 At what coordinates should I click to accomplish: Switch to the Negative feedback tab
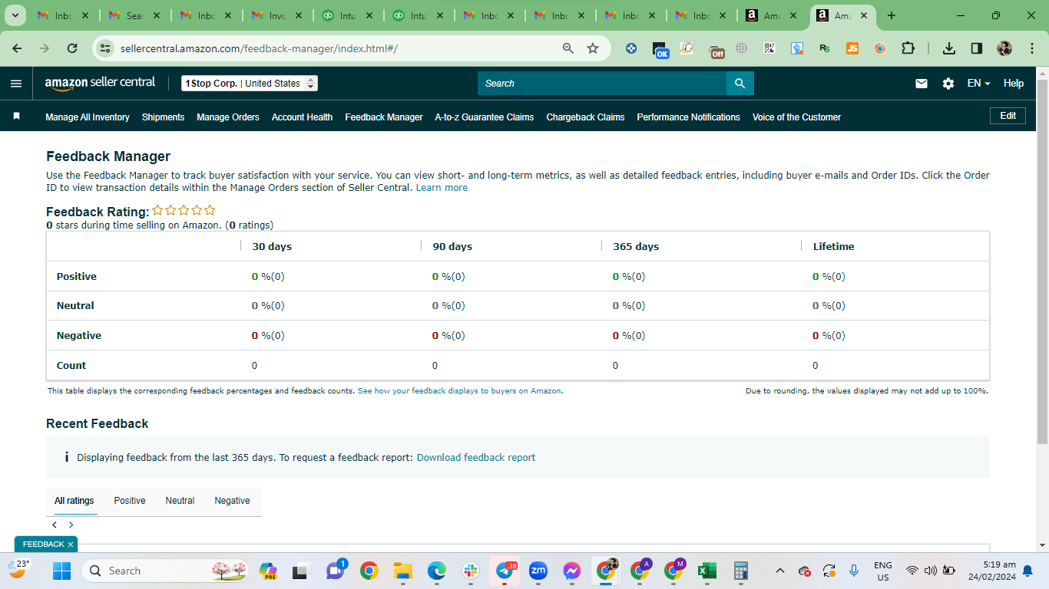[232, 501]
